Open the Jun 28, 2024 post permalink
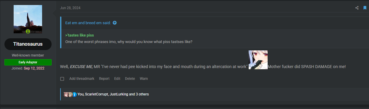The image size is (369, 109). (70, 8)
